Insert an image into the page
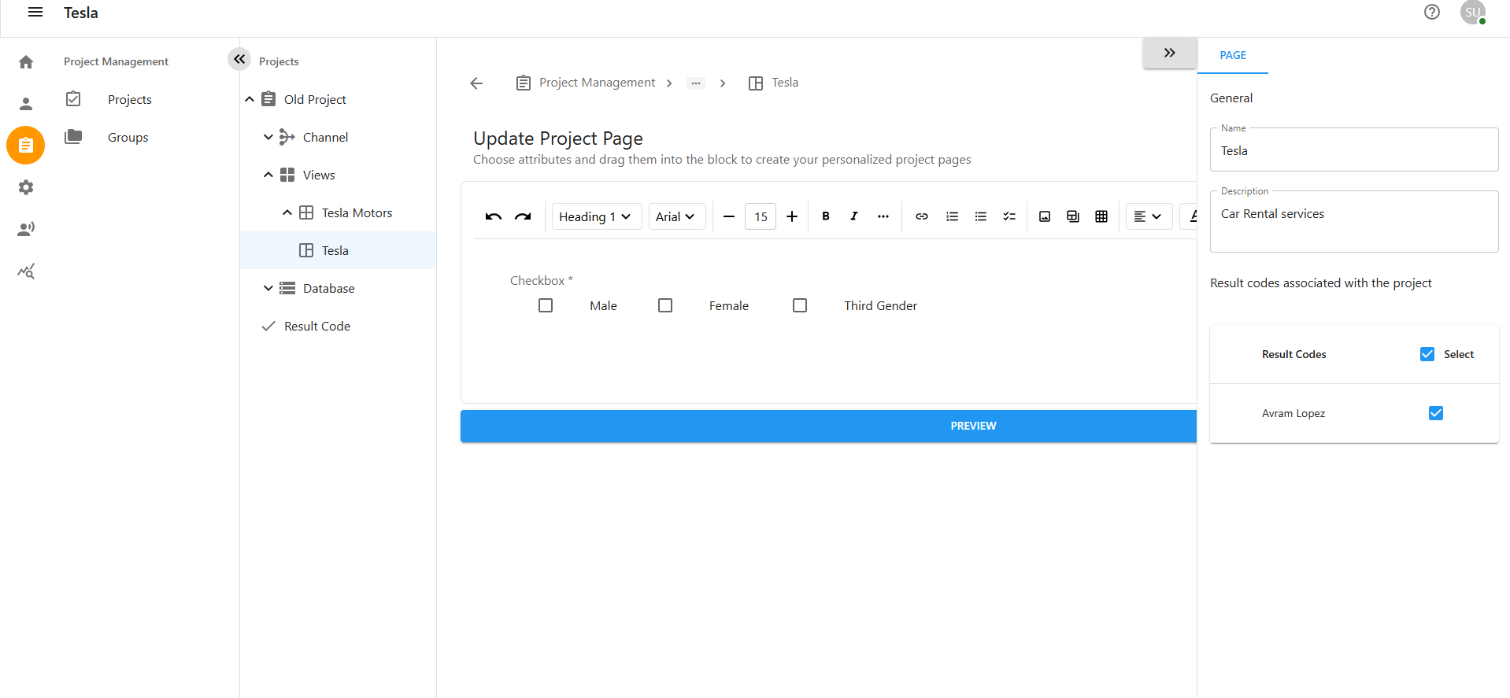The image size is (1510, 698). [1045, 216]
